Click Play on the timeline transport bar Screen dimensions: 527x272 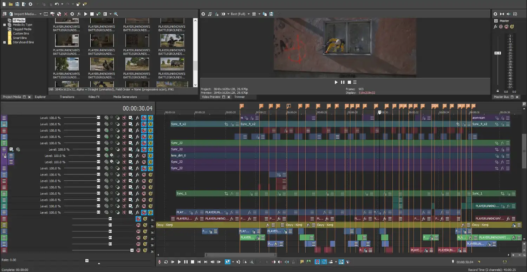point(179,262)
